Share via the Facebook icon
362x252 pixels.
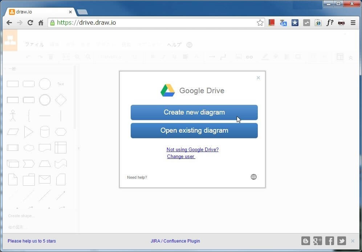click(330, 241)
